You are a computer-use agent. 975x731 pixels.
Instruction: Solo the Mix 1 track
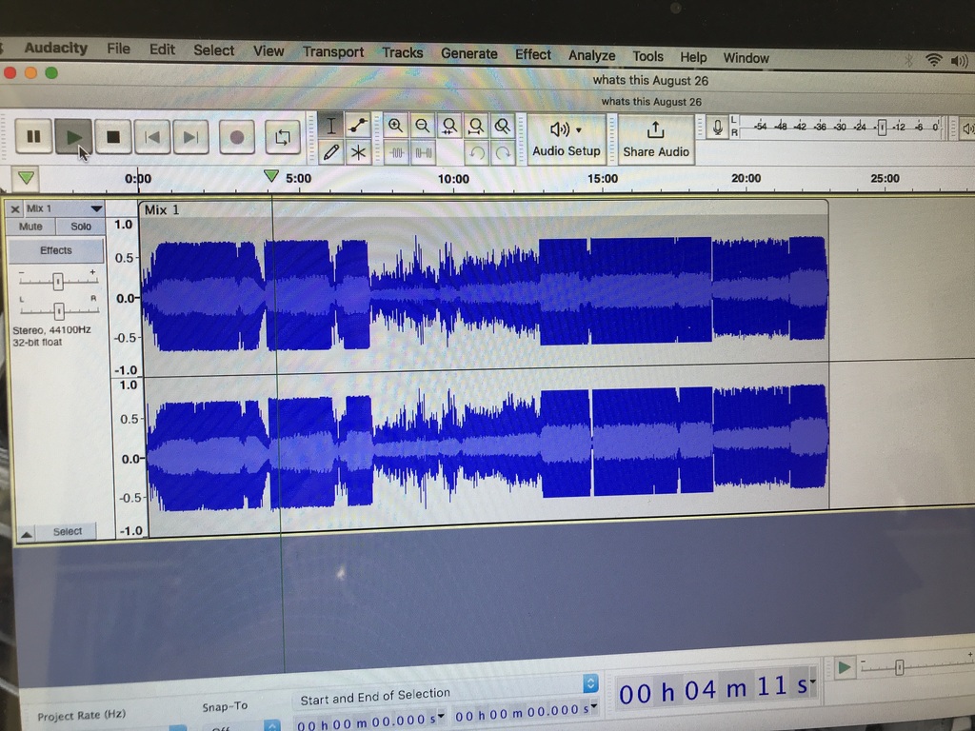click(x=80, y=227)
